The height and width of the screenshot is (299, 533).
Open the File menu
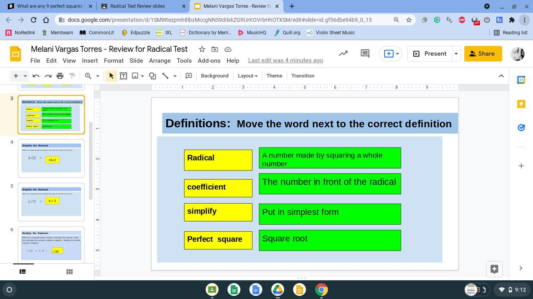pyautogui.click(x=35, y=61)
